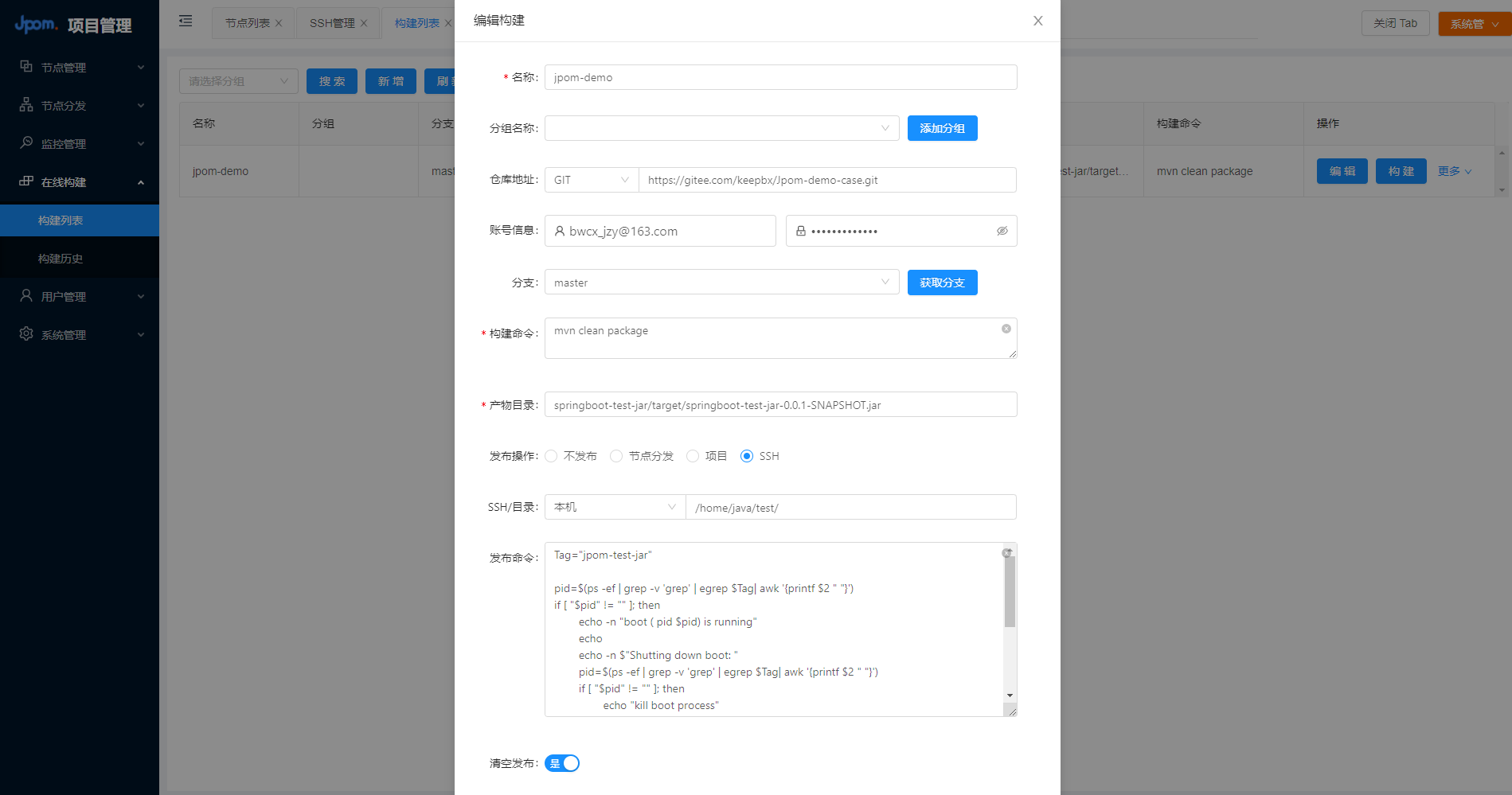Open the GIT repository type dropdown
The width and height of the screenshot is (1512, 795).
591,180
